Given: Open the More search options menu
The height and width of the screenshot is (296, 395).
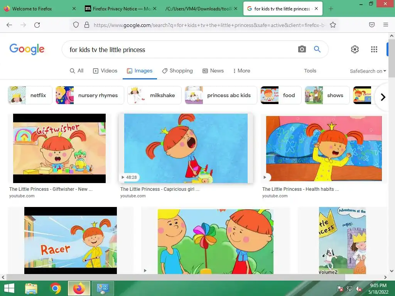Looking at the screenshot, I should [241, 71].
